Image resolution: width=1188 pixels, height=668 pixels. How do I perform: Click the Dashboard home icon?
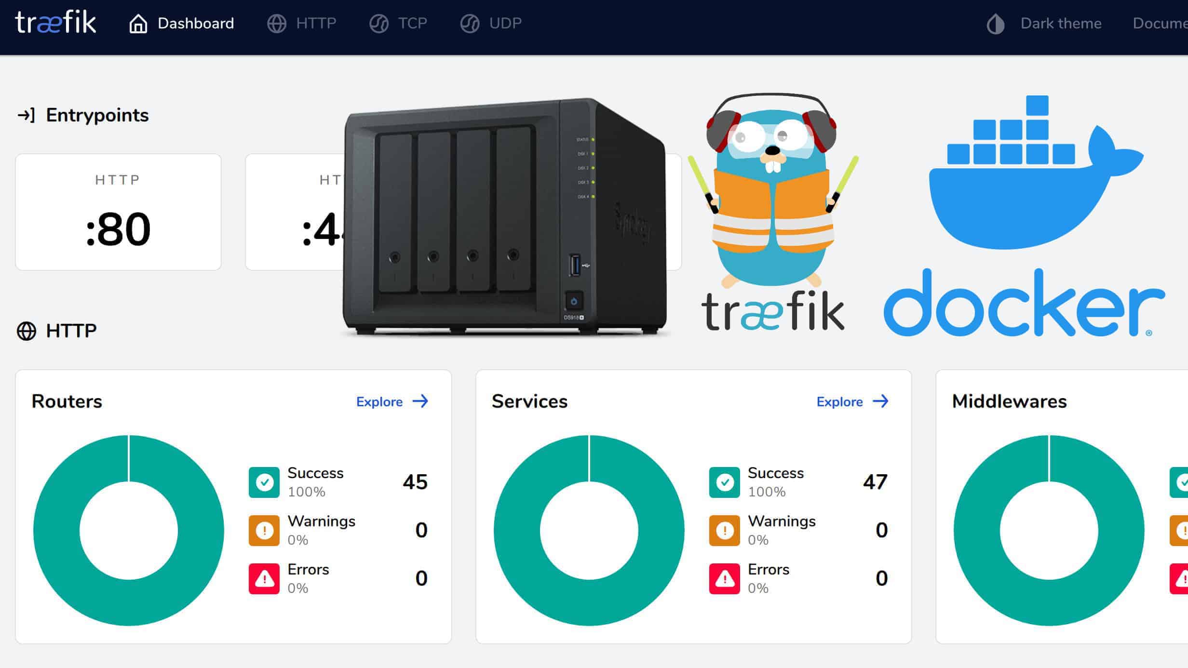point(138,24)
